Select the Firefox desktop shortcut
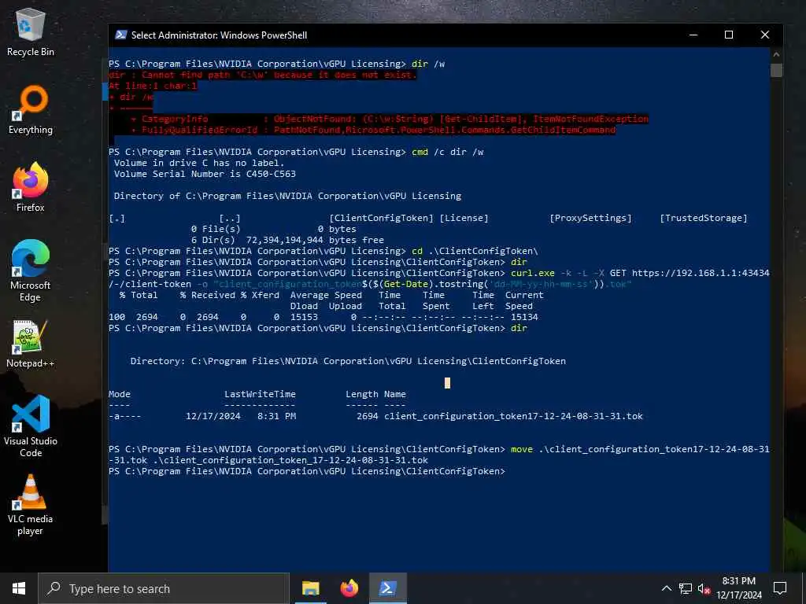Viewport: 806px width, 604px height. (x=31, y=187)
